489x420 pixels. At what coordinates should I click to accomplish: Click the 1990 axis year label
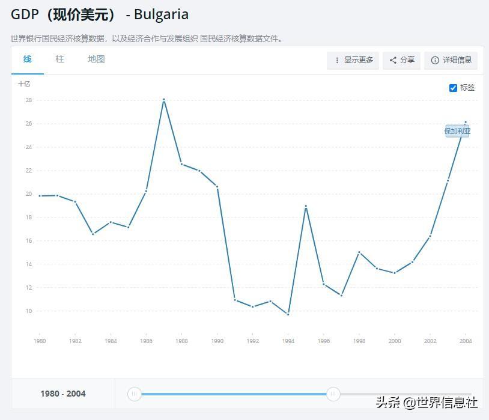(217, 341)
